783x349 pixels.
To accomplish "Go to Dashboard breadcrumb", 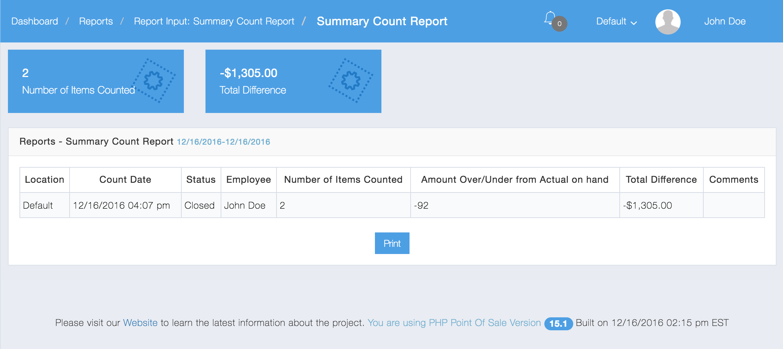I will (35, 22).
